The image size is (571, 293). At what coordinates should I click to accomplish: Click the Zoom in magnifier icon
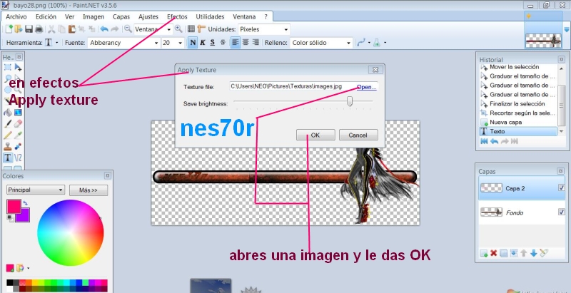[x=178, y=29]
